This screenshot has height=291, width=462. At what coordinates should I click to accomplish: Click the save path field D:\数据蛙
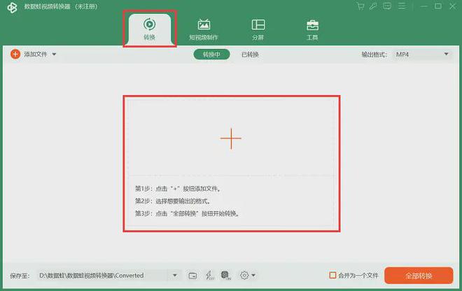[x=103, y=276]
